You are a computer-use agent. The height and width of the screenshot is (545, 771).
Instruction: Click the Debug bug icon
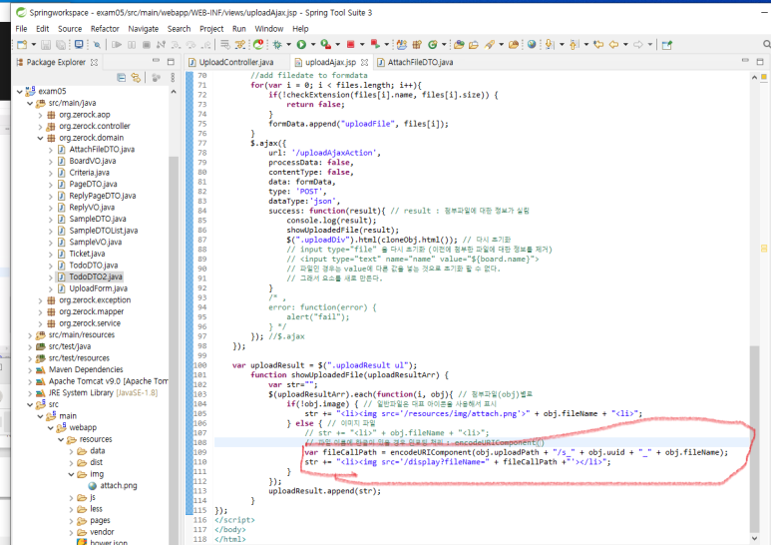277,45
